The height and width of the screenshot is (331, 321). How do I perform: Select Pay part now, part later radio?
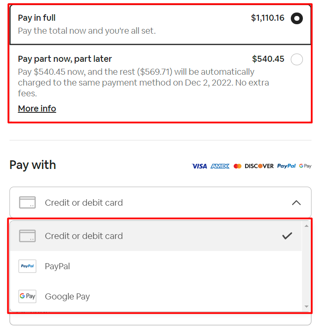pyautogui.click(x=297, y=59)
